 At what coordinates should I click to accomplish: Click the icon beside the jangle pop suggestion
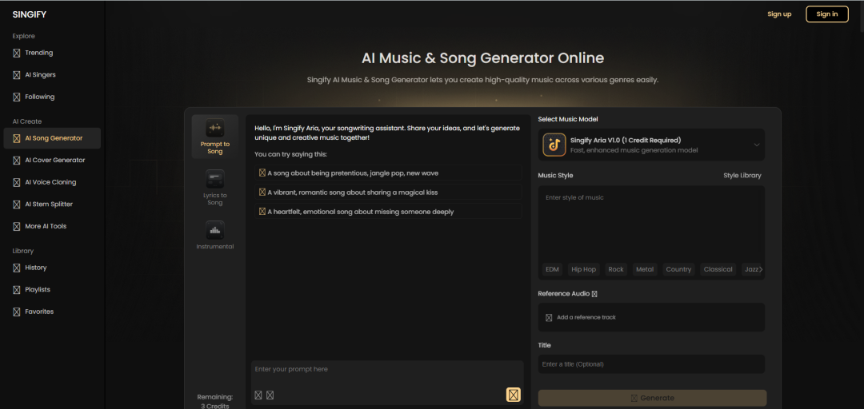tap(262, 173)
